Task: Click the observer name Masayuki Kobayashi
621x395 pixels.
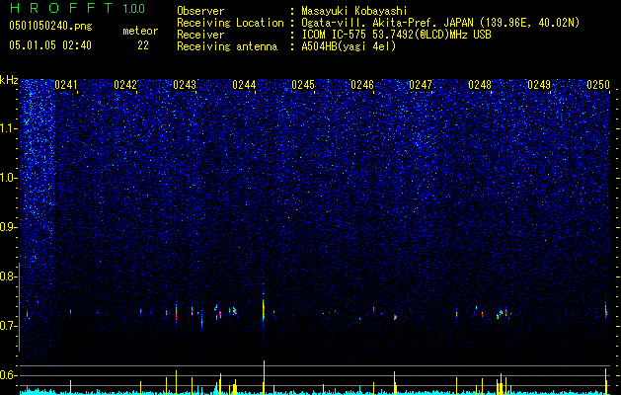Action: click(x=353, y=11)
